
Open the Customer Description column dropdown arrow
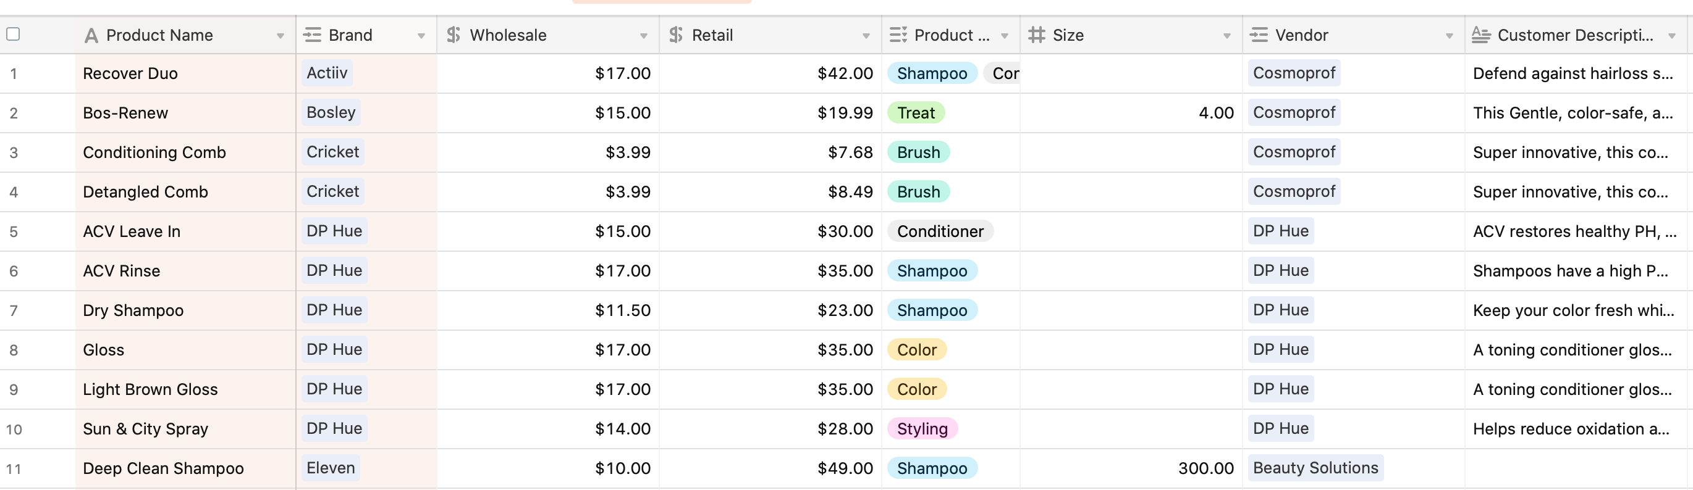click(x=1671, y=36)
